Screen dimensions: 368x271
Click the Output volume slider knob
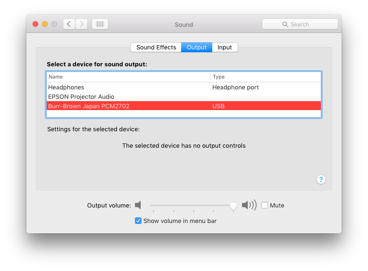233,206
